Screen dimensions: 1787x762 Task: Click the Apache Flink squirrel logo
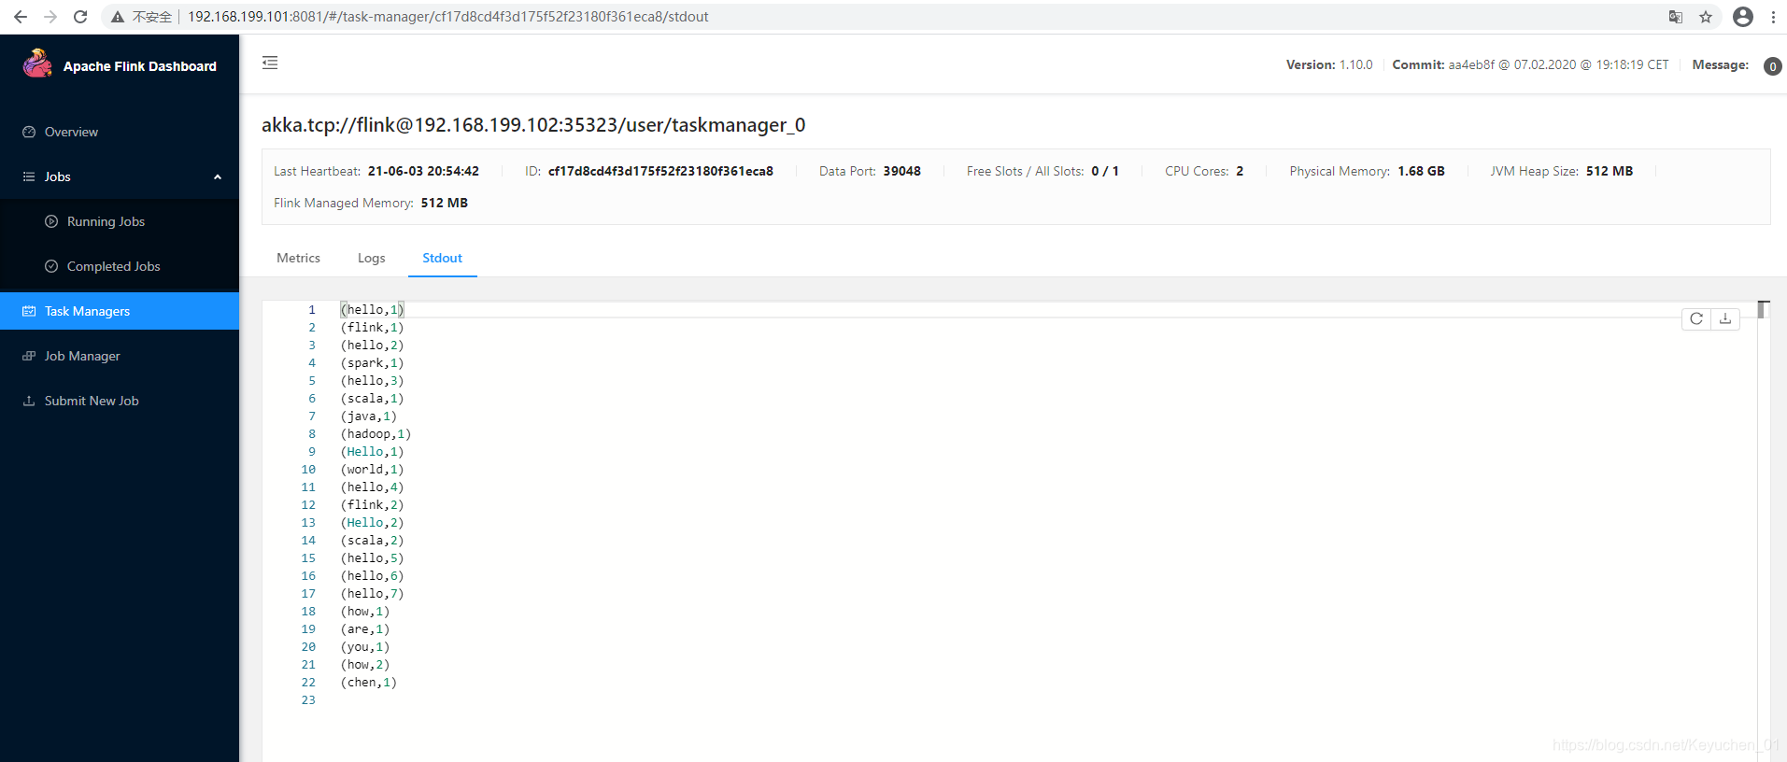37,63
